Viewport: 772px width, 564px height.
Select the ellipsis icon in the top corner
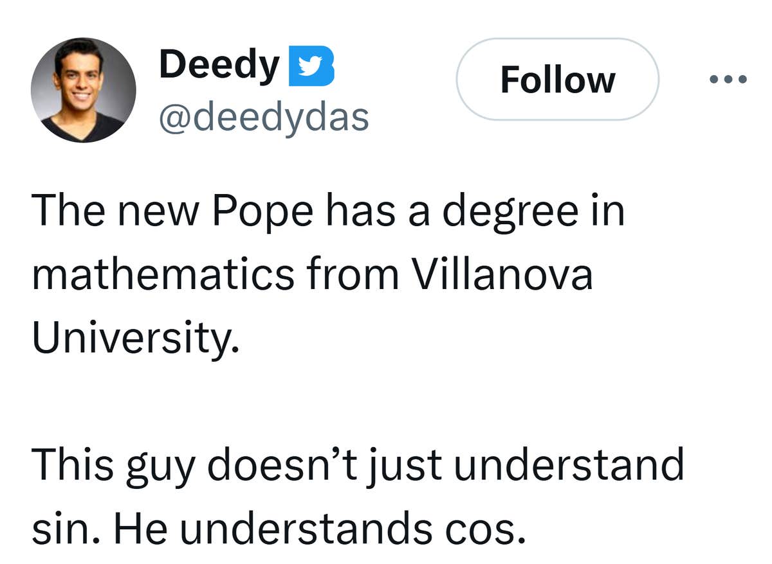(x=729, y=79)
